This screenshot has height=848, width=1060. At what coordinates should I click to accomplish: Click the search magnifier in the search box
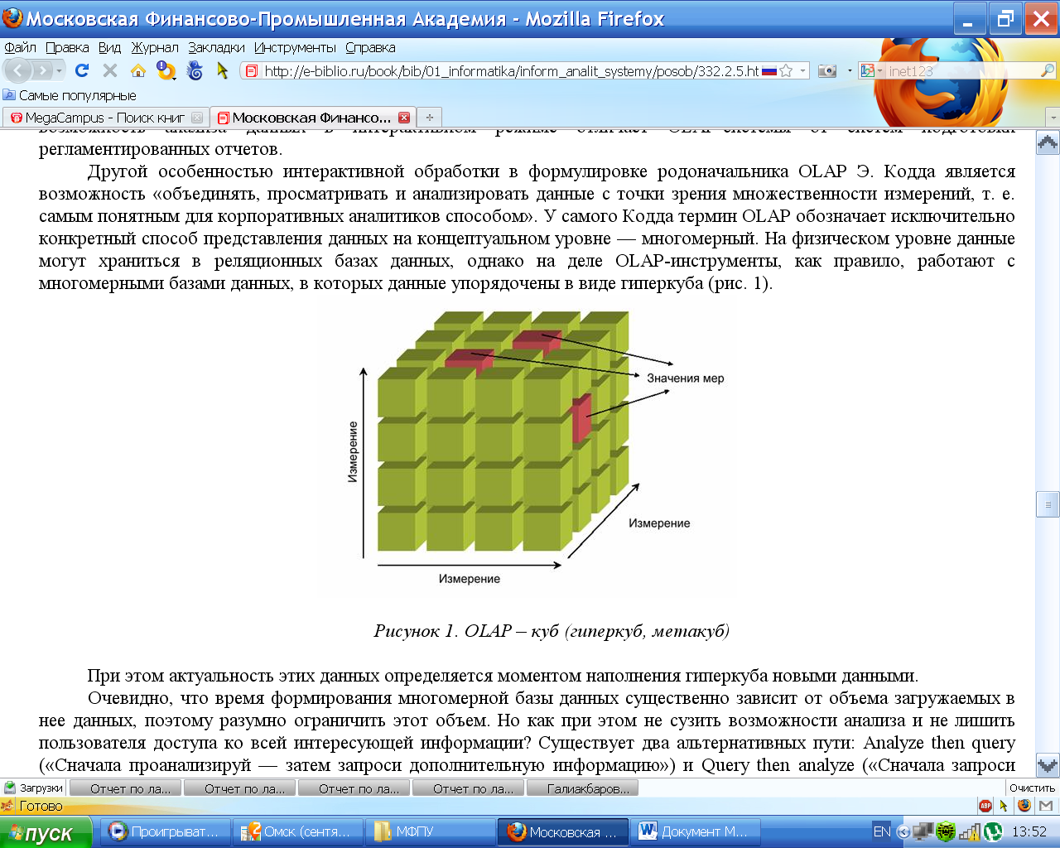tap(1048, 71)
